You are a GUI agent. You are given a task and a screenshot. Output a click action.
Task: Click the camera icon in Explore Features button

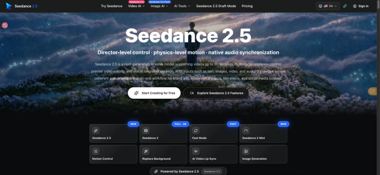click(192, 93)
